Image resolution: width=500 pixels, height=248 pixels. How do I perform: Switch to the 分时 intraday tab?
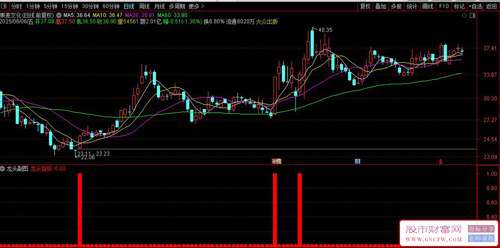(16, 6)
